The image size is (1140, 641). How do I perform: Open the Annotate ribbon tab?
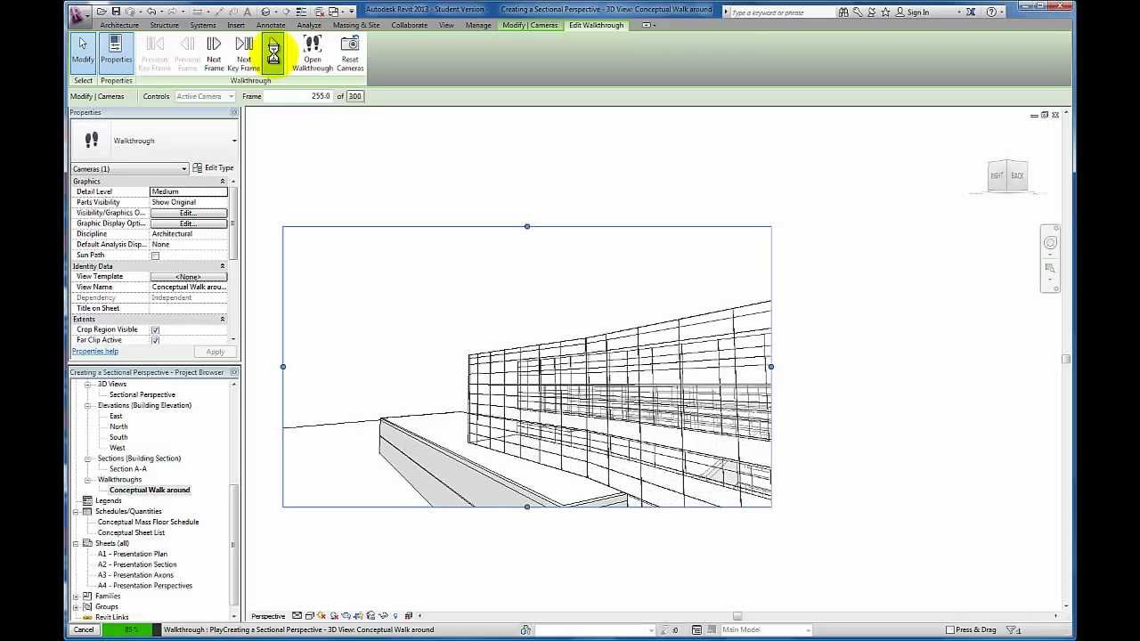[x=271, y=25]
